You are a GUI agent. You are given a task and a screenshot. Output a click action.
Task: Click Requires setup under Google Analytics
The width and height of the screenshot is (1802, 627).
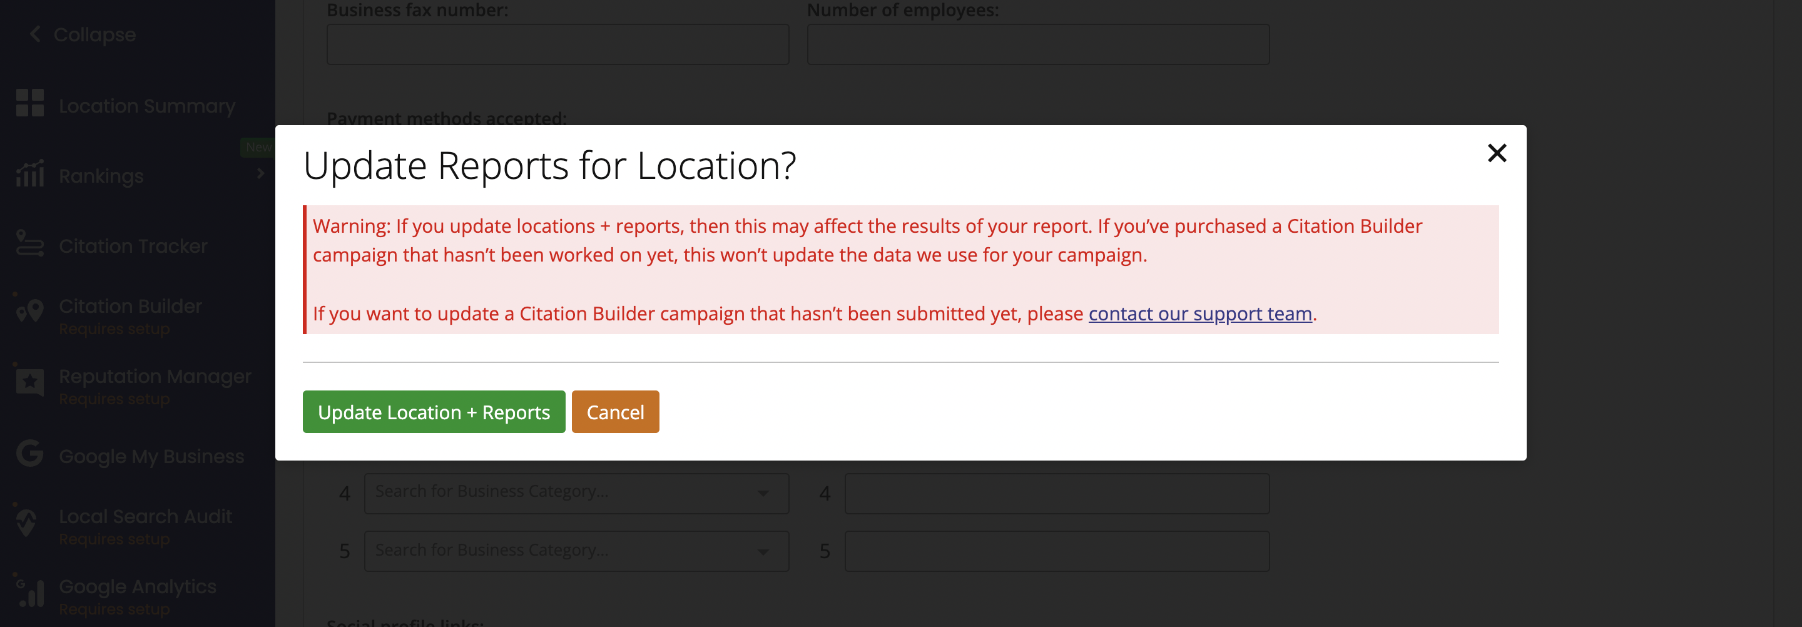click(114, 609)
